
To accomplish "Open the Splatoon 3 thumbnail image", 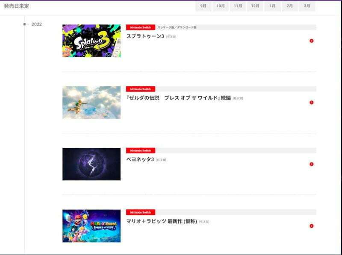I will click(91, 41).
